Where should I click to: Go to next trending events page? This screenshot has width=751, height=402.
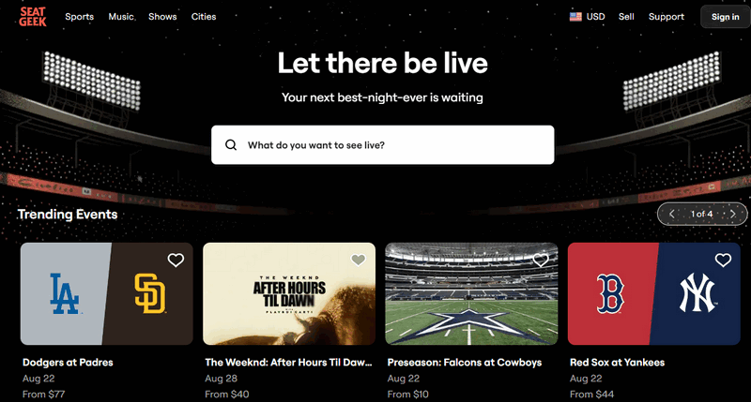[732, 215]
